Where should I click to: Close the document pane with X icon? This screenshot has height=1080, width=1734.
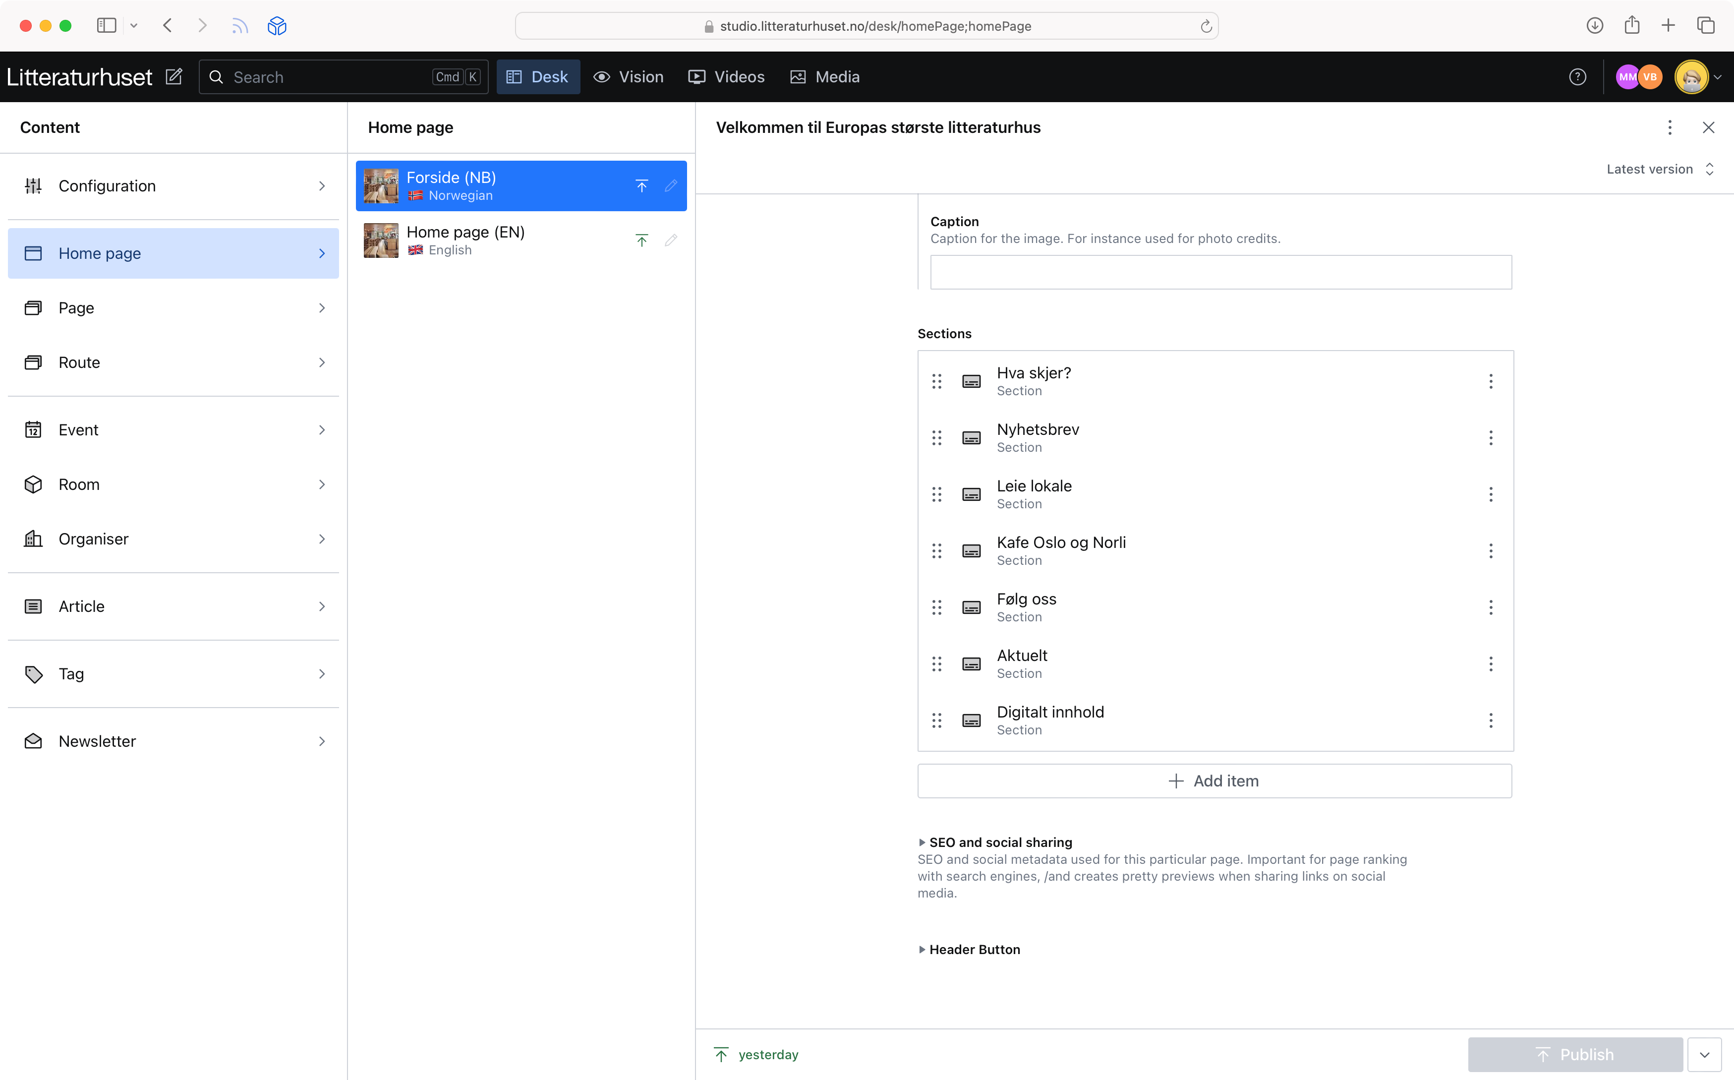pyautogui.click(x=1708, y=127)
